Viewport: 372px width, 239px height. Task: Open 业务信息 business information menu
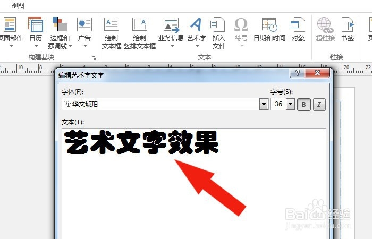pyautogui.click(x=171, y=32)
